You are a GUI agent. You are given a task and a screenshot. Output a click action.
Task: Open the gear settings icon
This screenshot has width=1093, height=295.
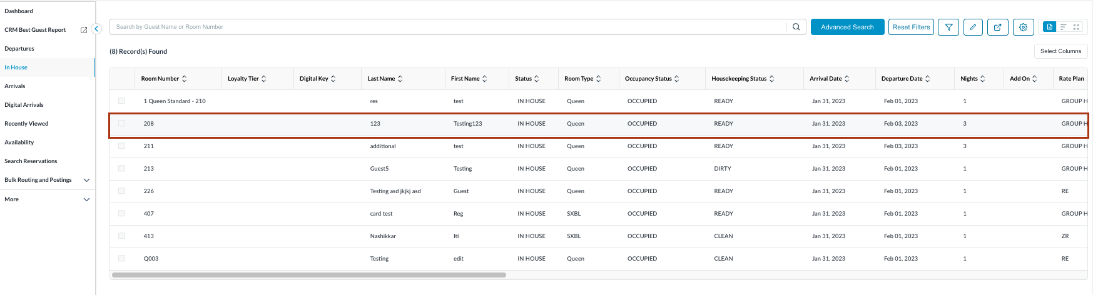(1023, 27)
